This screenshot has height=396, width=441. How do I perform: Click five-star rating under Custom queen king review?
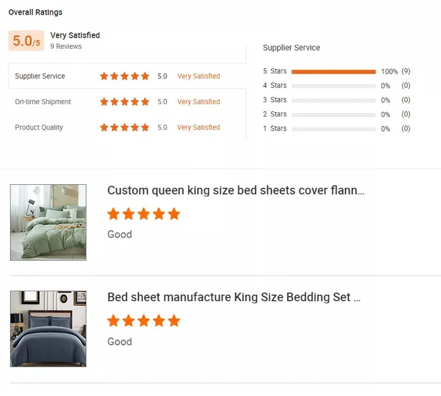point(143,214)
